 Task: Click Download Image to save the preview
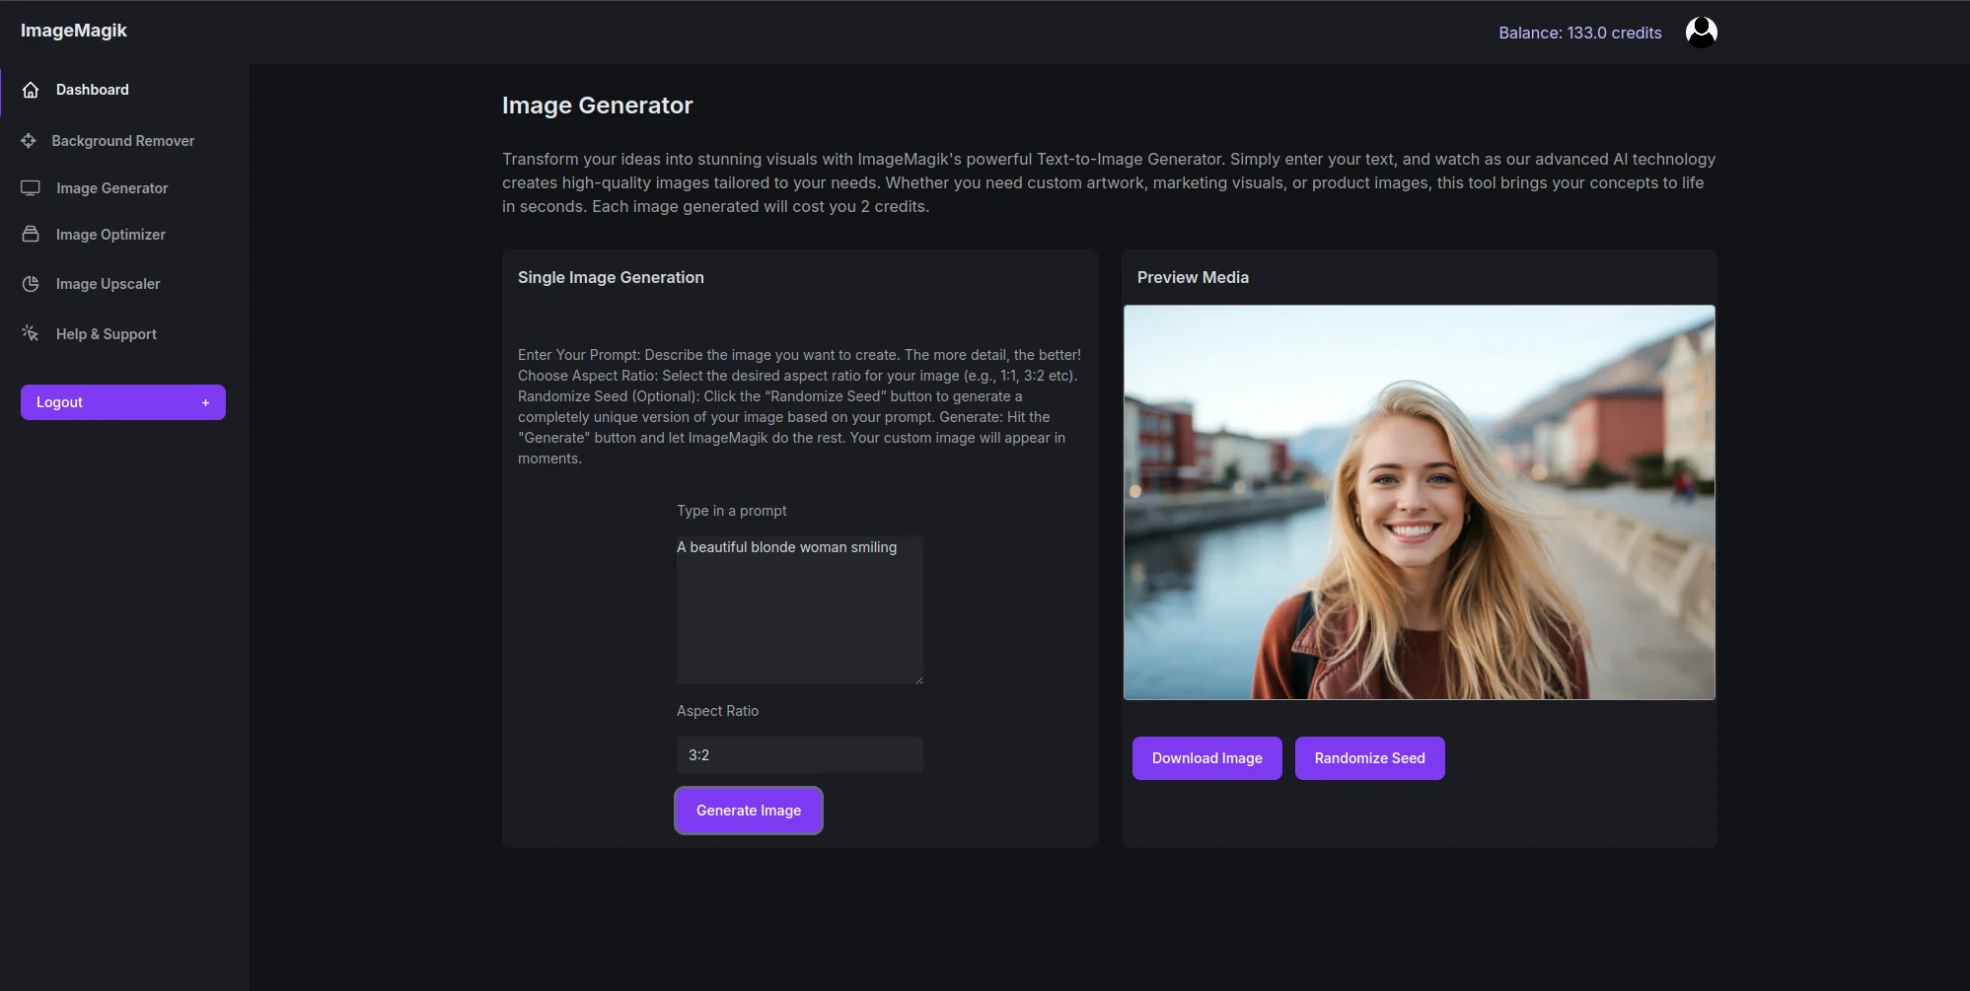(x=1206, y=757)
